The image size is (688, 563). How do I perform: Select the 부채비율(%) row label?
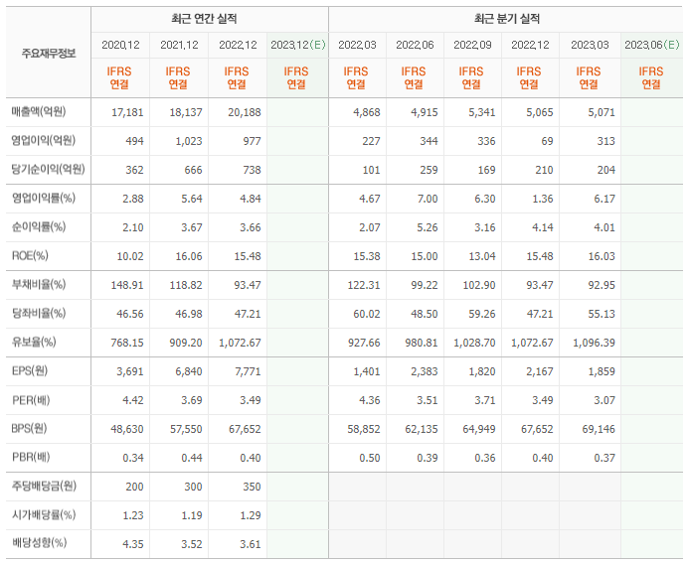[39, 284]
